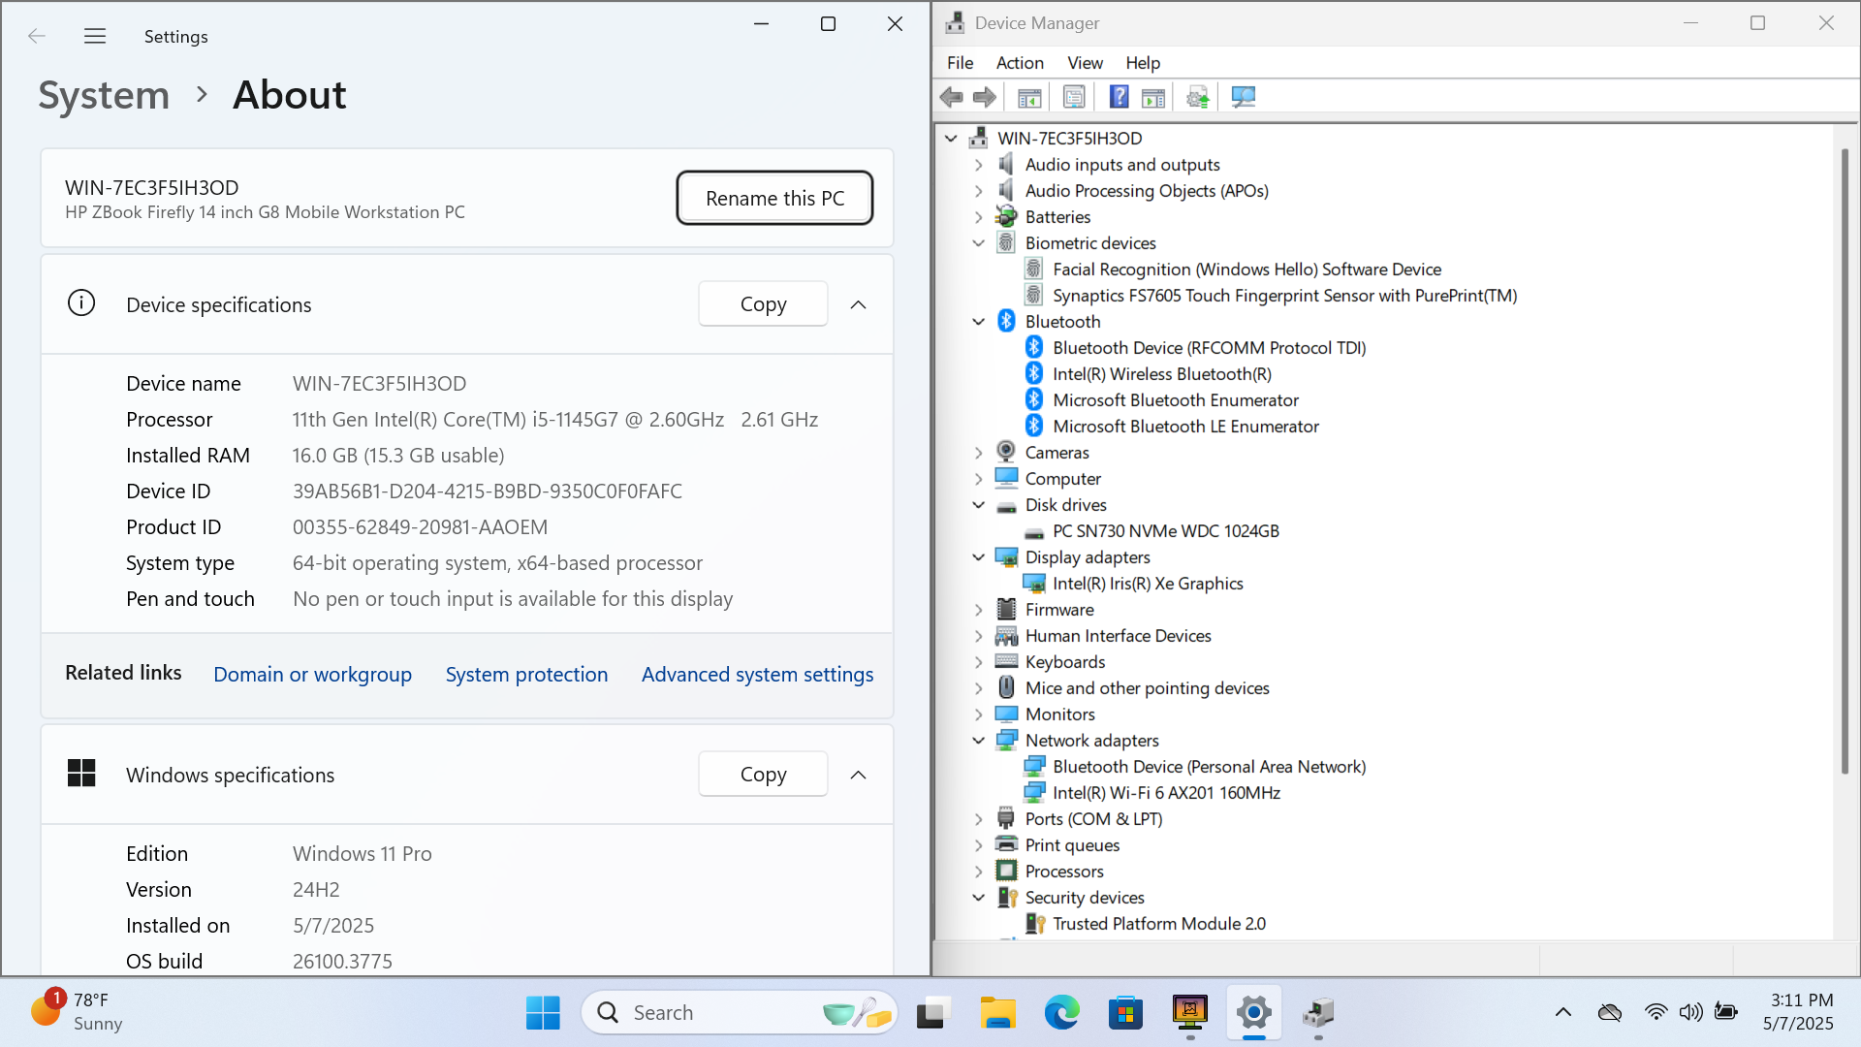This screenshot has width=1861, height=1047.
Task: Click the OneDrive cloud icon in tray
Action: click(1610, 1012)
